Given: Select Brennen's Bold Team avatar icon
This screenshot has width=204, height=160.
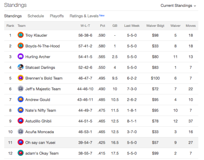Looking at the screenshot, I should pos(20,78).
